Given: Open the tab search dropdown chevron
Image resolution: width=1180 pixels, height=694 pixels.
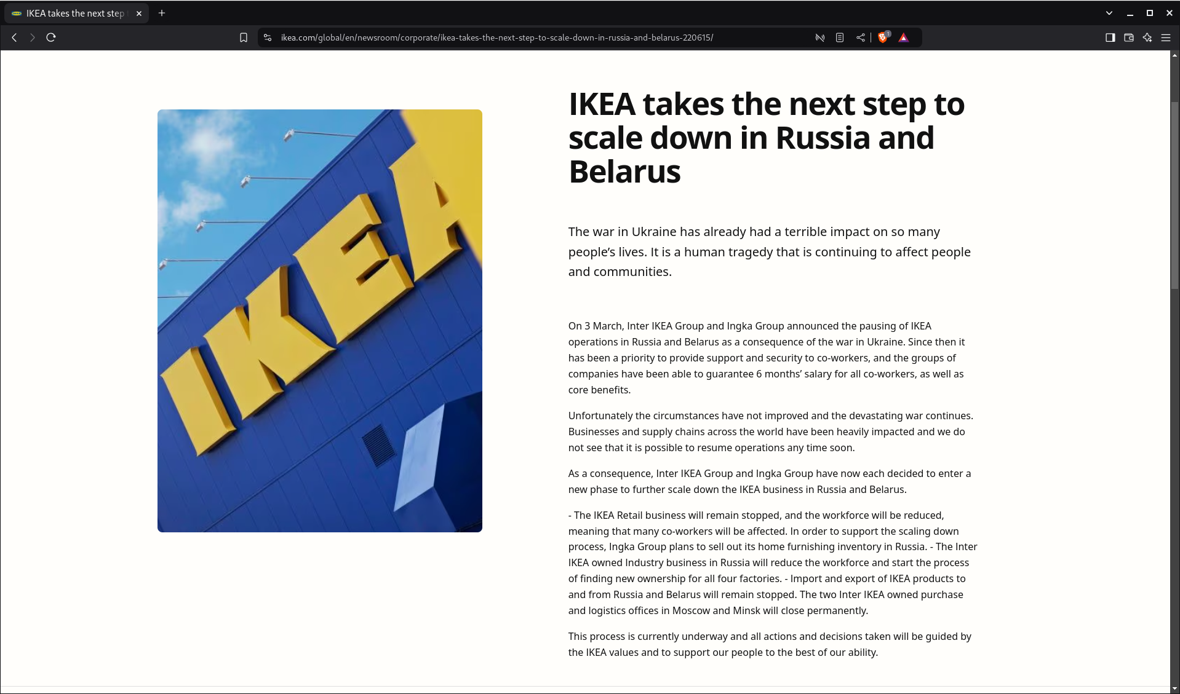Looking at the screenshot, I should pos(1109,13).
